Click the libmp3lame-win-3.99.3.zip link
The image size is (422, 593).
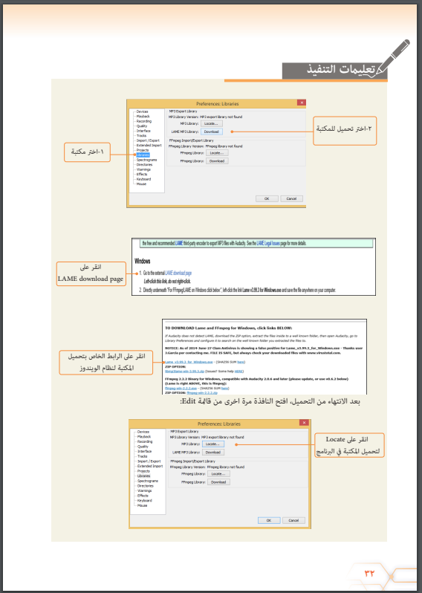[184, 372]
